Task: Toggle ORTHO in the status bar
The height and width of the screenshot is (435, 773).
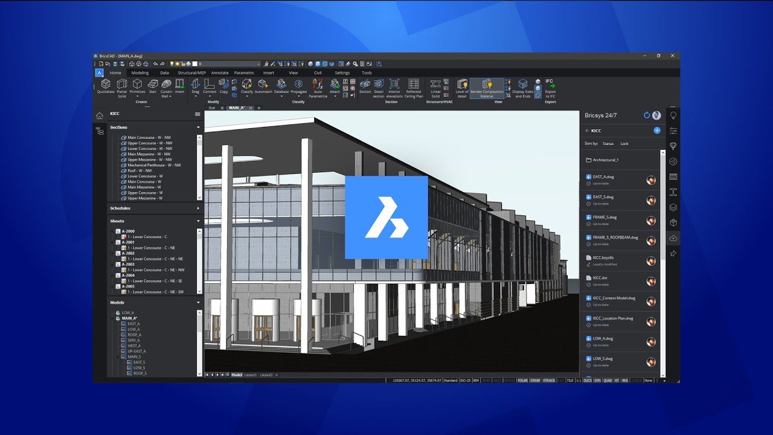Action: (510, 381)
